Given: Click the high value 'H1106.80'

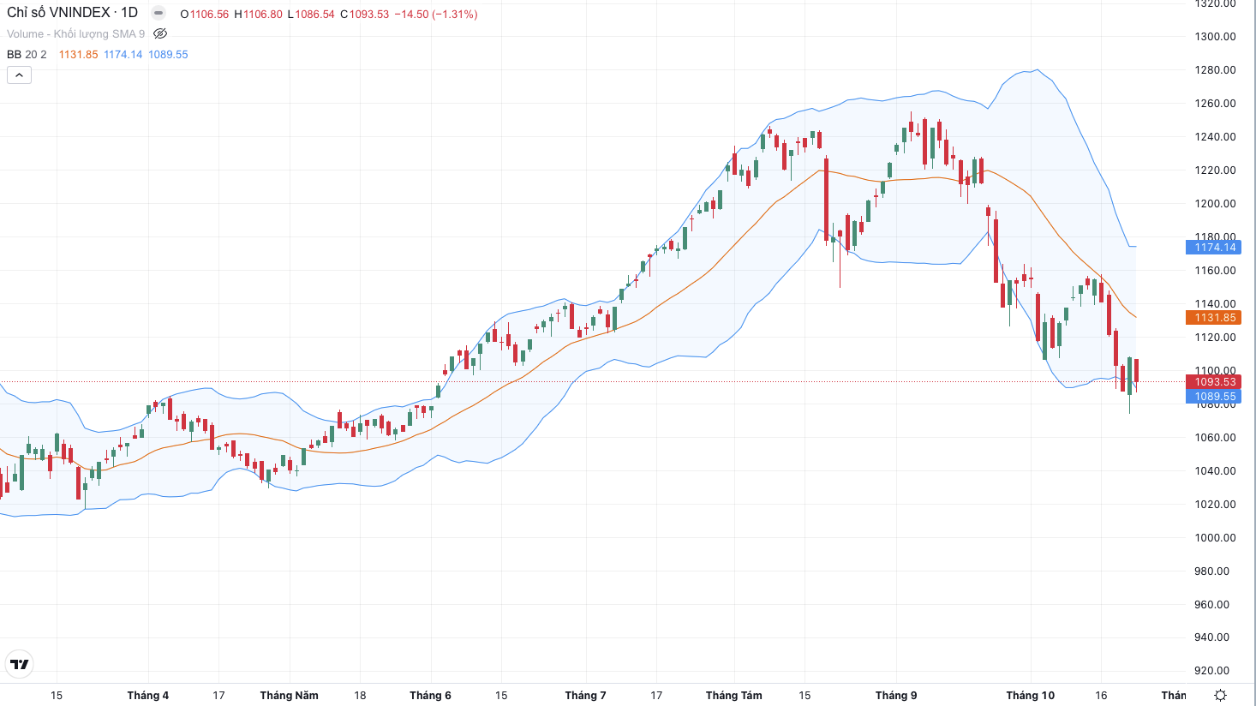Looking at the screenshot, I should [x=258, y=15].
